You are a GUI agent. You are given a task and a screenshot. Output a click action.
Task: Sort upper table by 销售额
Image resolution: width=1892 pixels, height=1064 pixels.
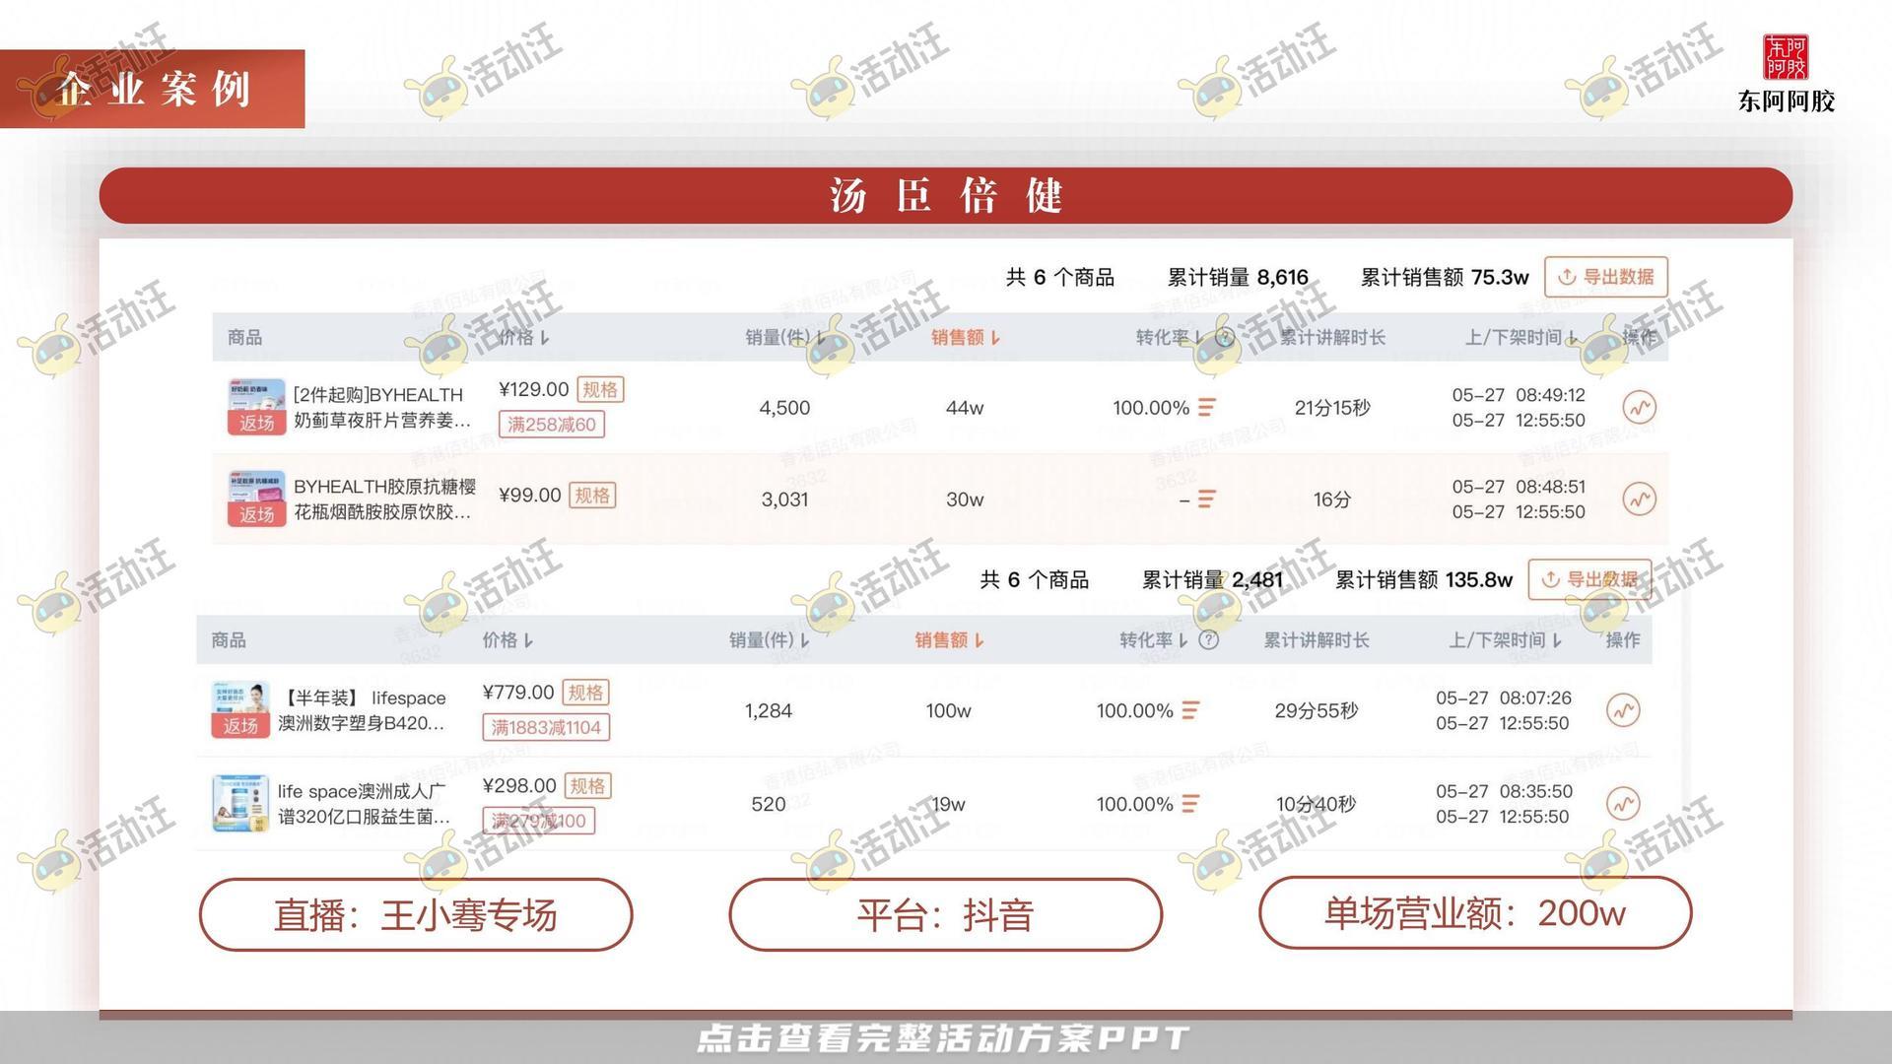coord(966,338)
